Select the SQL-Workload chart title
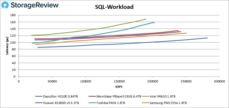229x108 pixels. [x=114, y=7]
